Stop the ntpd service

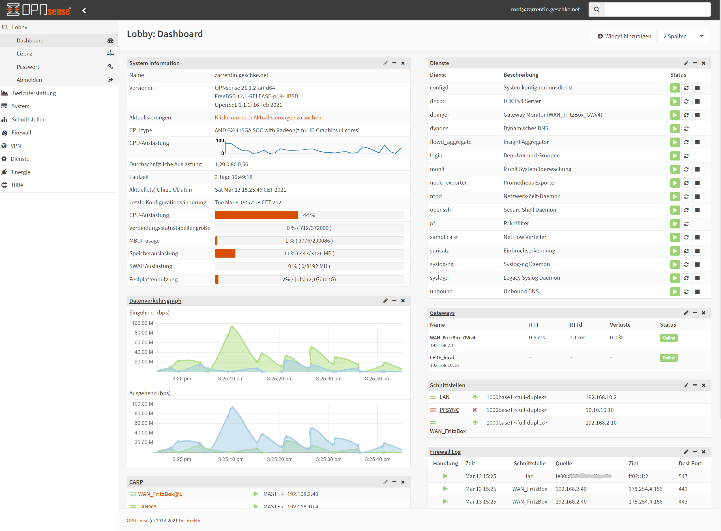click(x=697, y=196)
